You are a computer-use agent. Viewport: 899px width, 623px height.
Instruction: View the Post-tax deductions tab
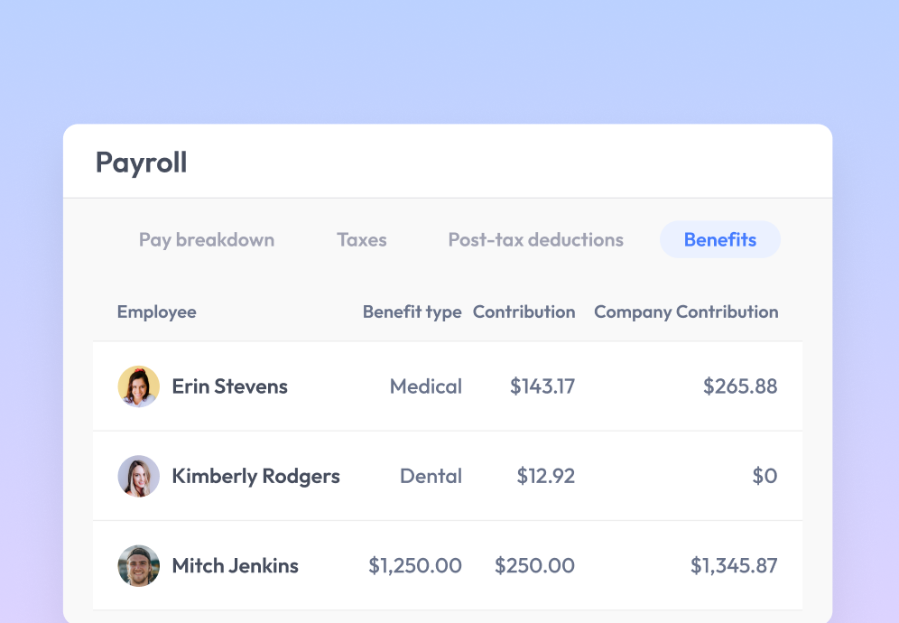pos(535,239)
